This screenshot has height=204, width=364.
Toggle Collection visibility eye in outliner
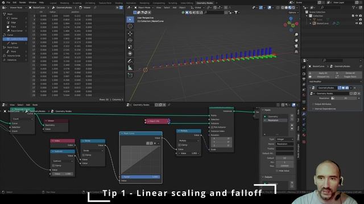click(x=357, y=16)
